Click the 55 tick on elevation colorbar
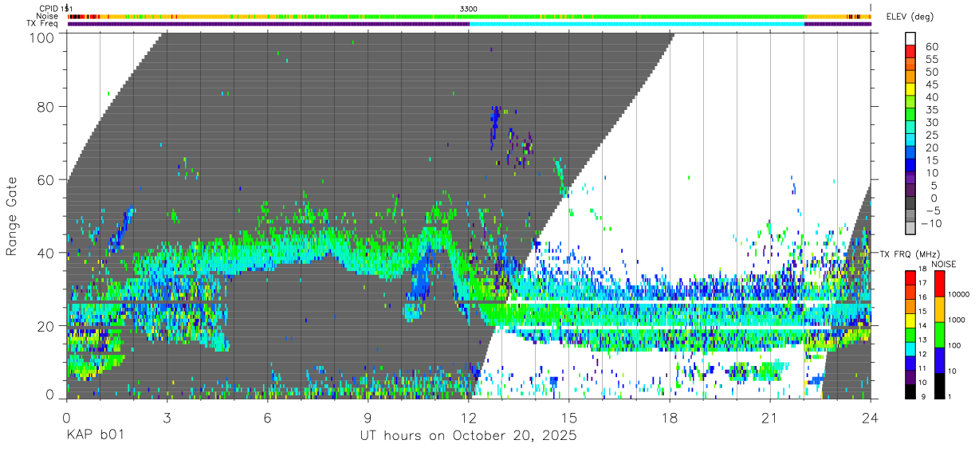Viewport: 979px width, 452px height. point(930,59)
